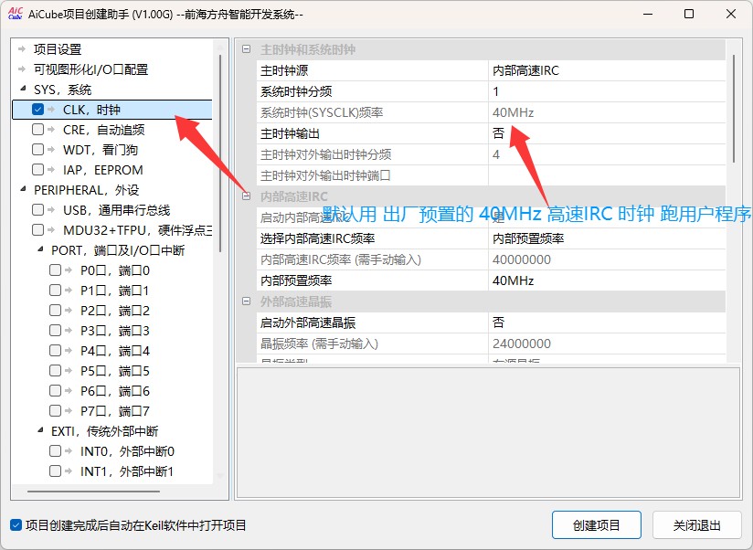
Task: Click the tree panel vertical scrollbar
Action: point(220,153)
